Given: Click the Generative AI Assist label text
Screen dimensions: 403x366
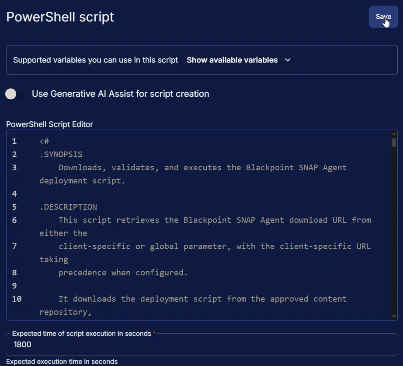Looking at the screenshot, I should [x=120, y=94].
